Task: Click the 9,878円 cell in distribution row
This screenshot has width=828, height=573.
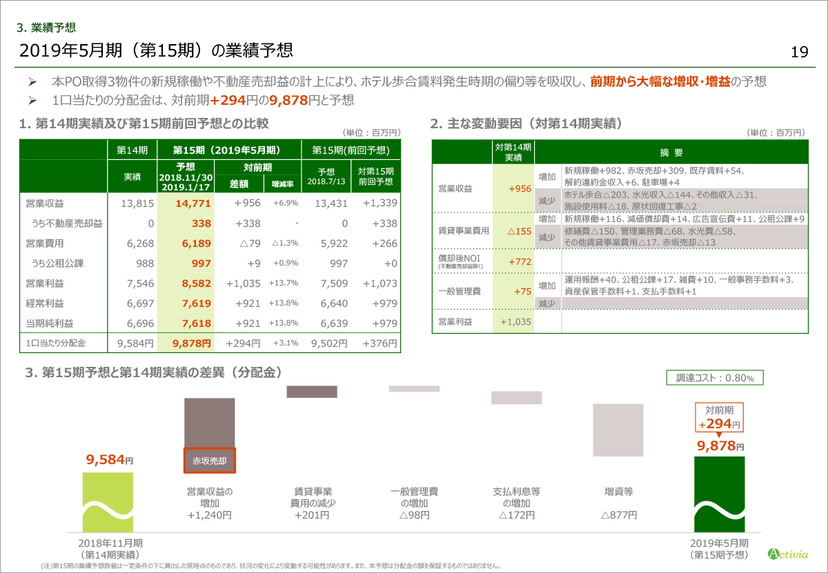Action: [186, 343]
